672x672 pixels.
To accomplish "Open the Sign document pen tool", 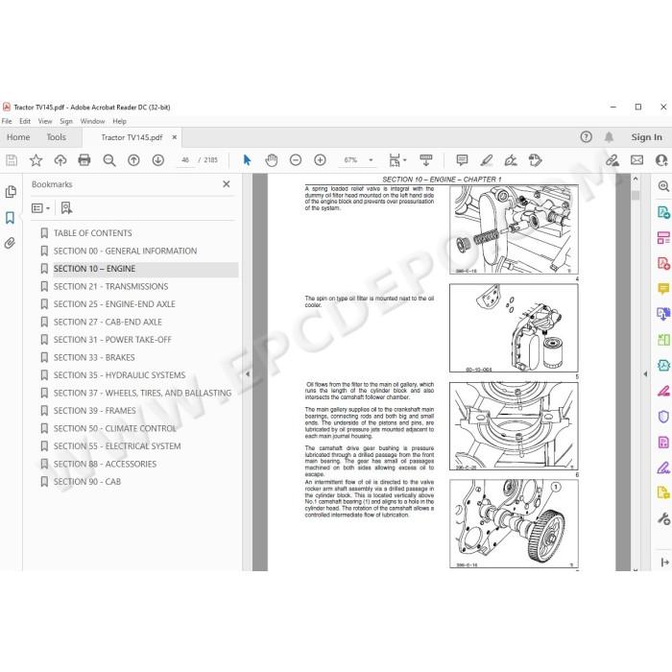I will (x=511, y=160).
